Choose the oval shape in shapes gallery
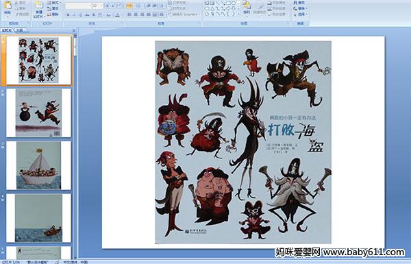The width and height of the screenshot is (411, 264). click(234, 3)
